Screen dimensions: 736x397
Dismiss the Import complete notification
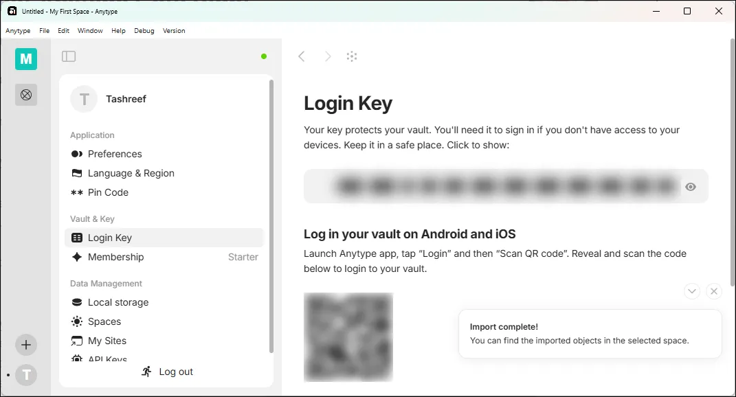pyautogui.click(x=714, y=291)
